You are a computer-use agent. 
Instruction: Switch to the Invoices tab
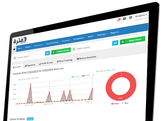pyautogui.click(x=17, y=67)
